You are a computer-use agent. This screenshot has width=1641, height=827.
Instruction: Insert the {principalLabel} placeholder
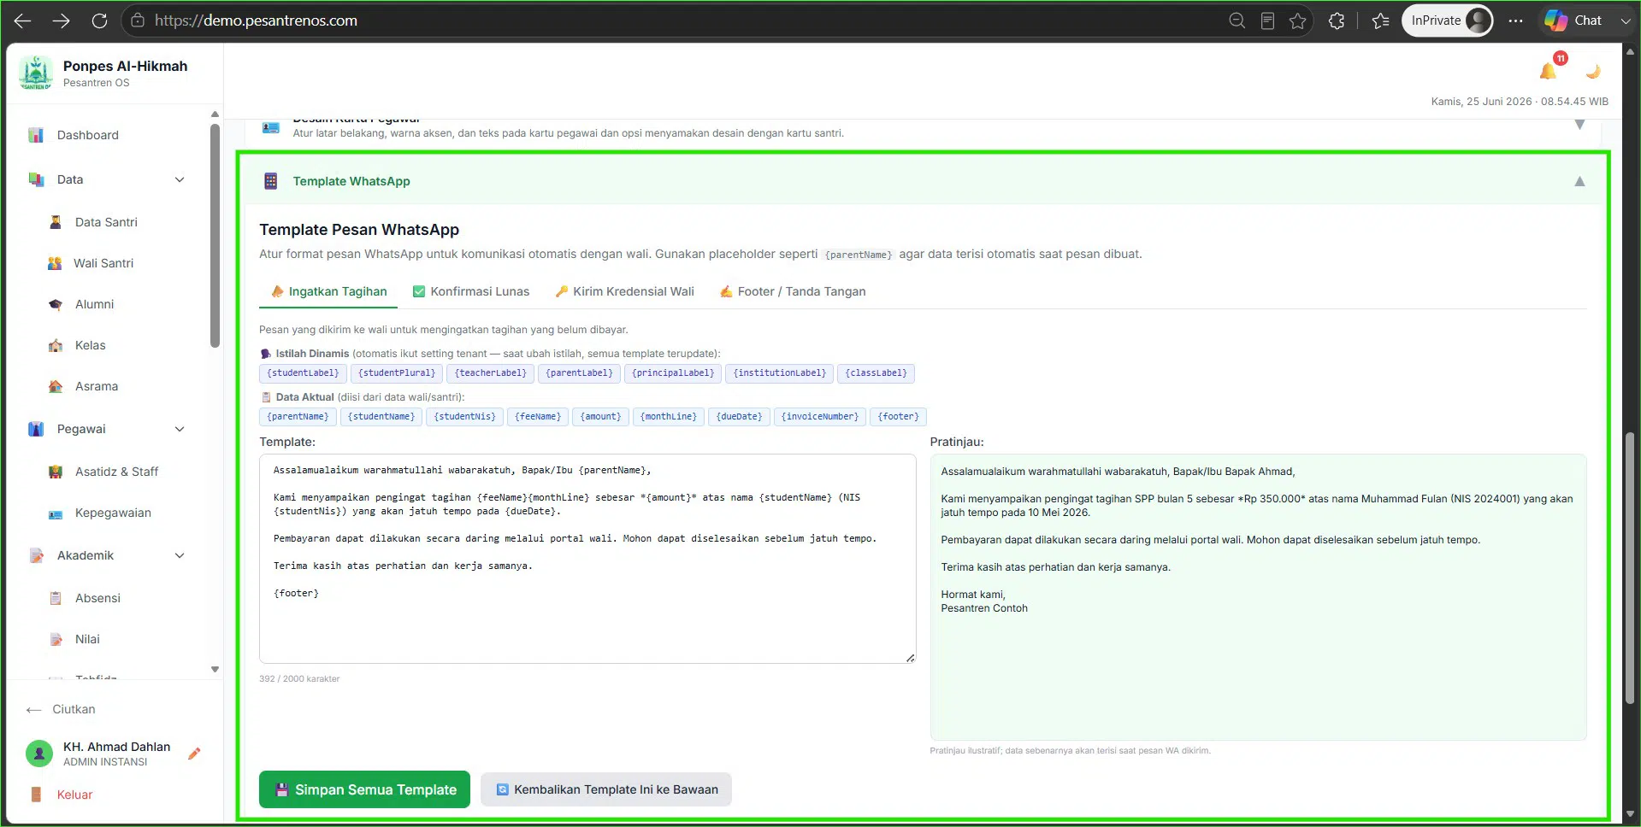pos(673,373)
